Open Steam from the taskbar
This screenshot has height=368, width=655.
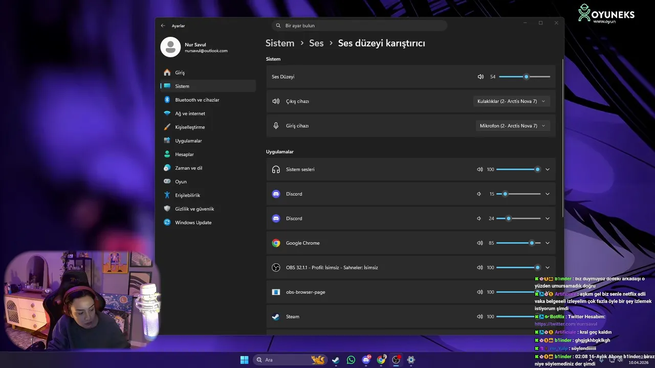(x=336, y=360)
